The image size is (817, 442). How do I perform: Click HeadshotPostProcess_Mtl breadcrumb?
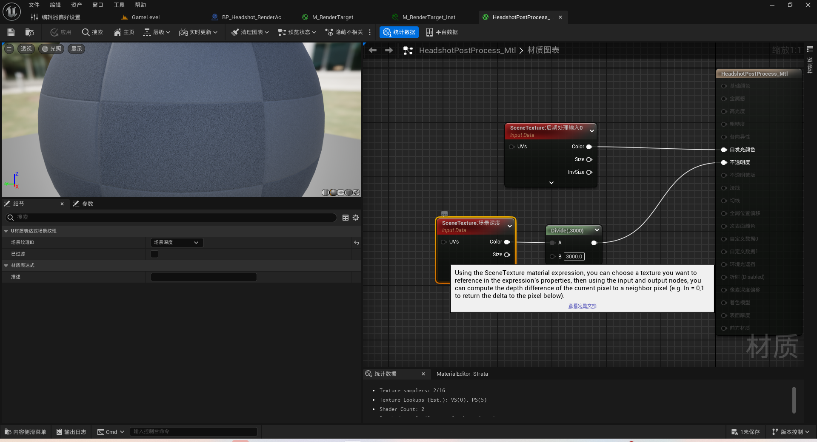[x=467, y=50]
